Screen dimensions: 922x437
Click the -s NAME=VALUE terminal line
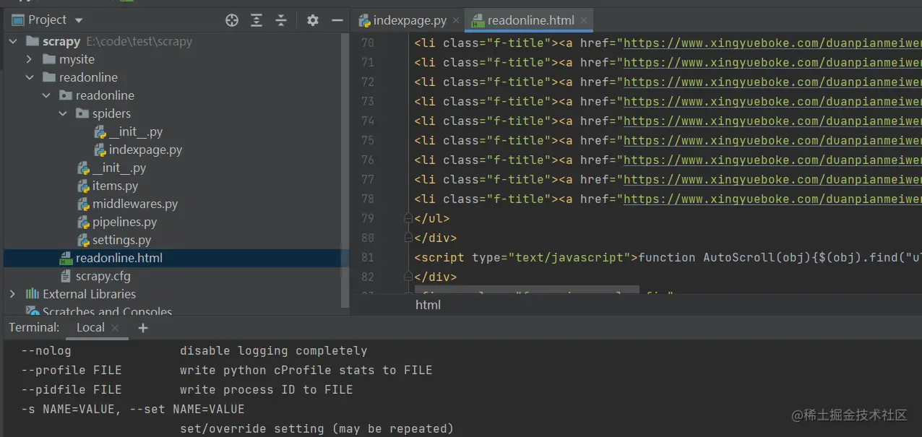(132, 410)
